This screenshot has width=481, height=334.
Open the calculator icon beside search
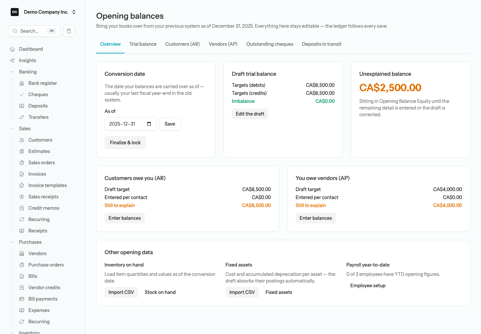point(69,31)
